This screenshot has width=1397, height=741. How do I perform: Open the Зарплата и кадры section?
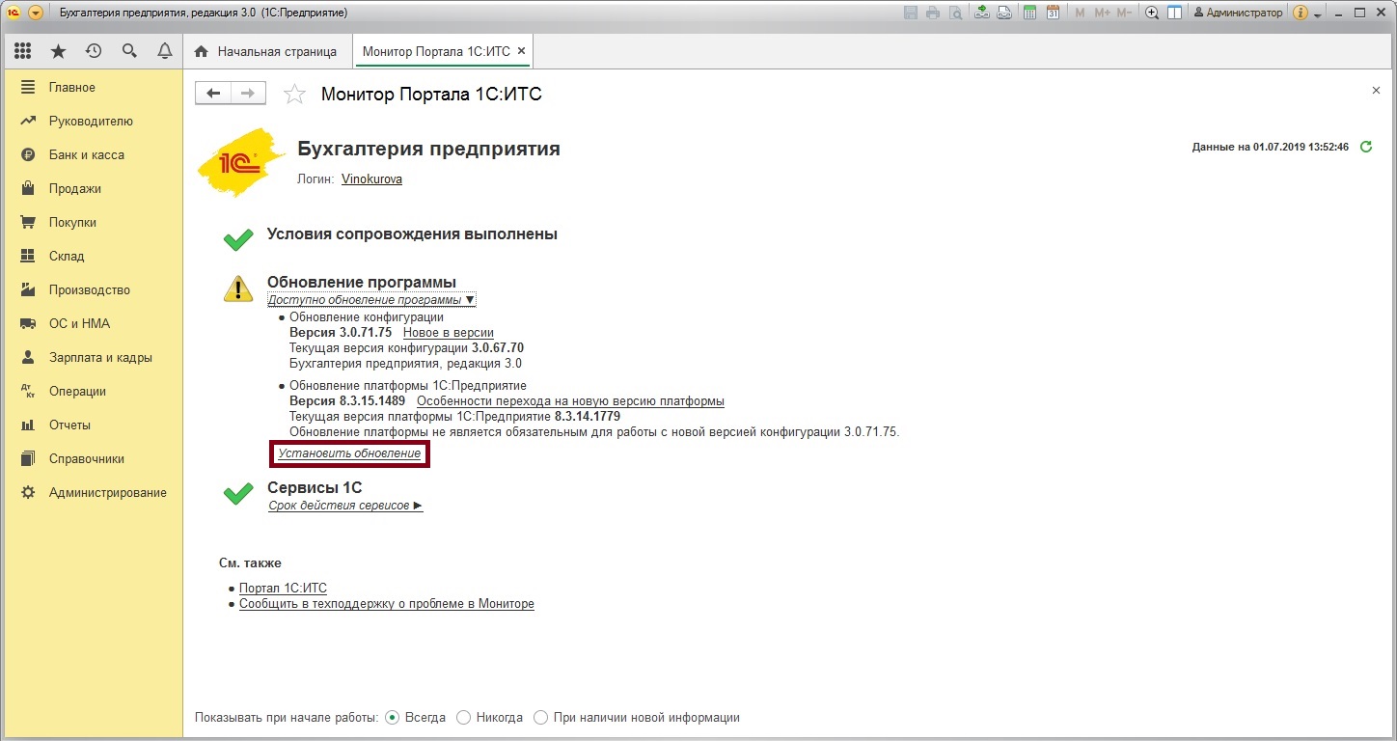pyautogui.click(x=92, y=357)
